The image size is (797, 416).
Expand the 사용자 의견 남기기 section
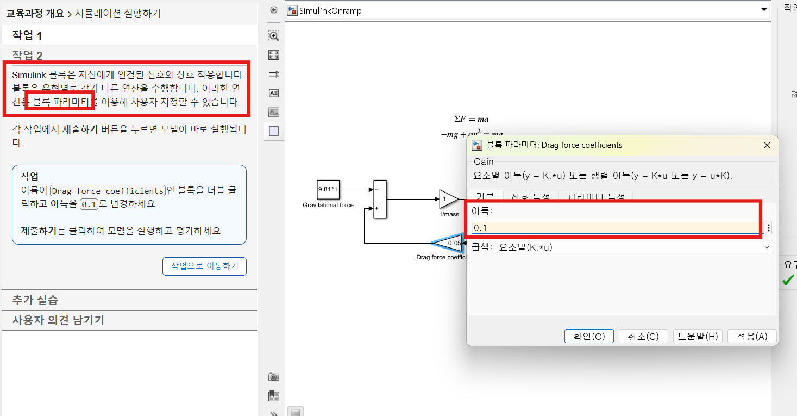[129, 320]
